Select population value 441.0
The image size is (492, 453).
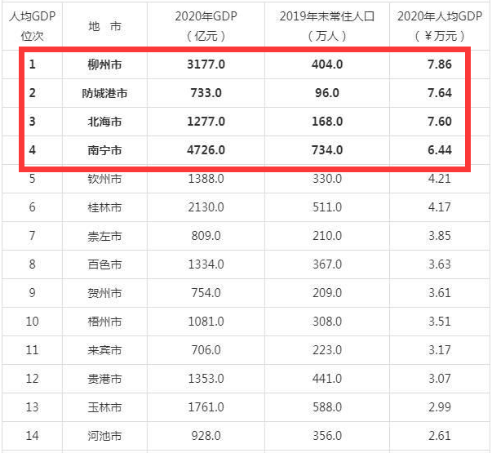pos(327,379)
